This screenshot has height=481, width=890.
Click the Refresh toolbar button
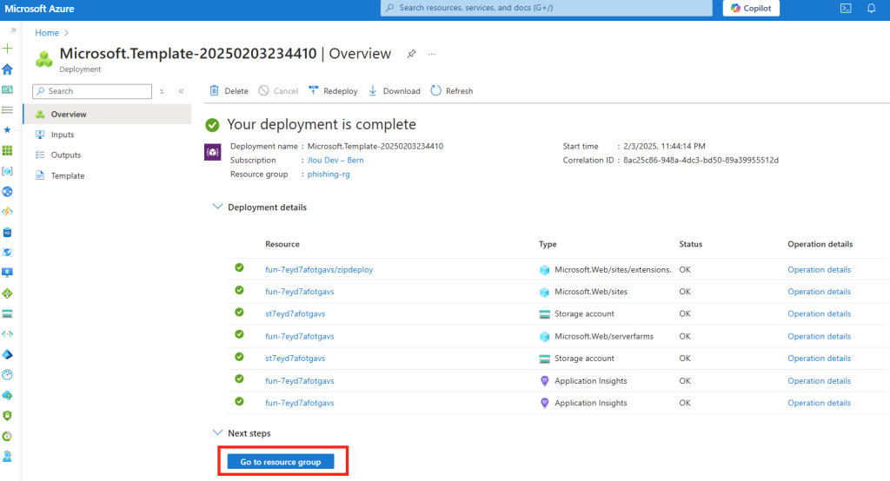coord(452,91)
